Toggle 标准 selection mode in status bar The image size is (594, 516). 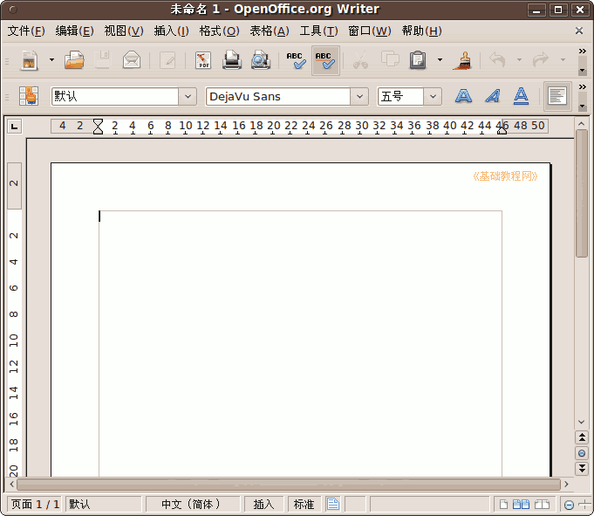click(x=304, y=505)
